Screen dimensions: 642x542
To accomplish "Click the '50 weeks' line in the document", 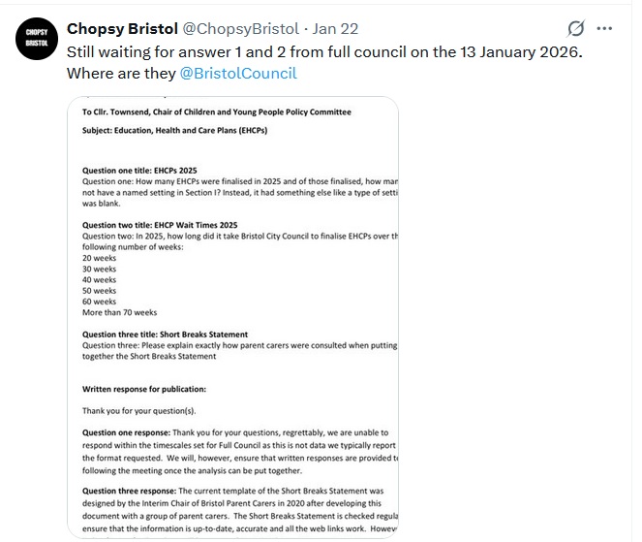I will point(99,291).
